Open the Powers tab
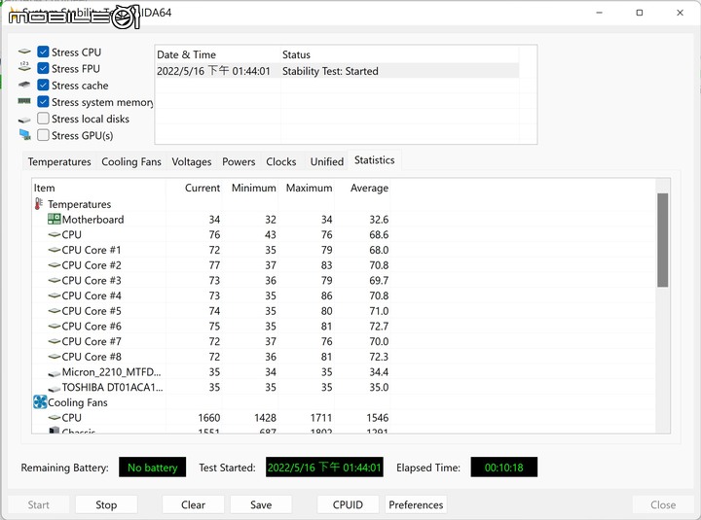 pos(239,161)
